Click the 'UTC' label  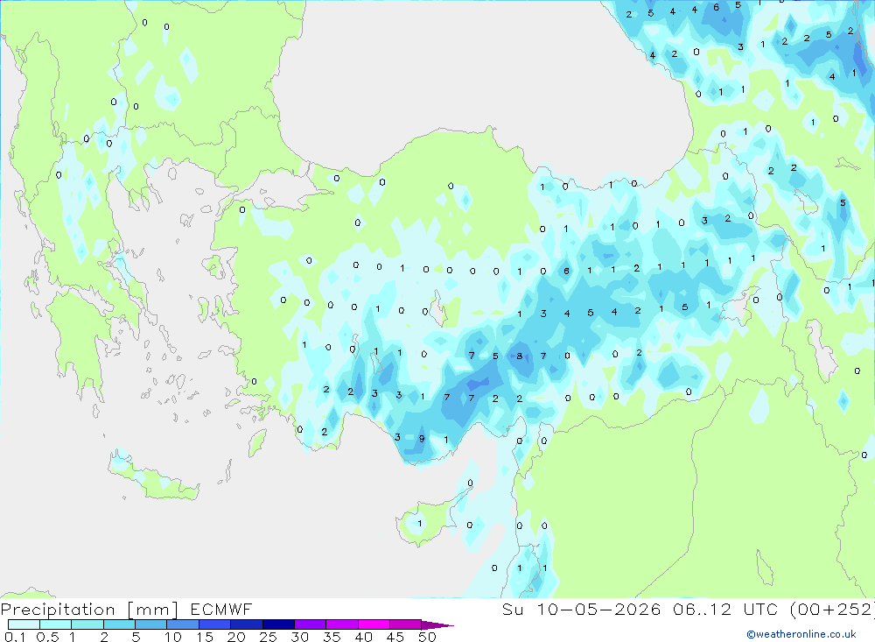760,609
